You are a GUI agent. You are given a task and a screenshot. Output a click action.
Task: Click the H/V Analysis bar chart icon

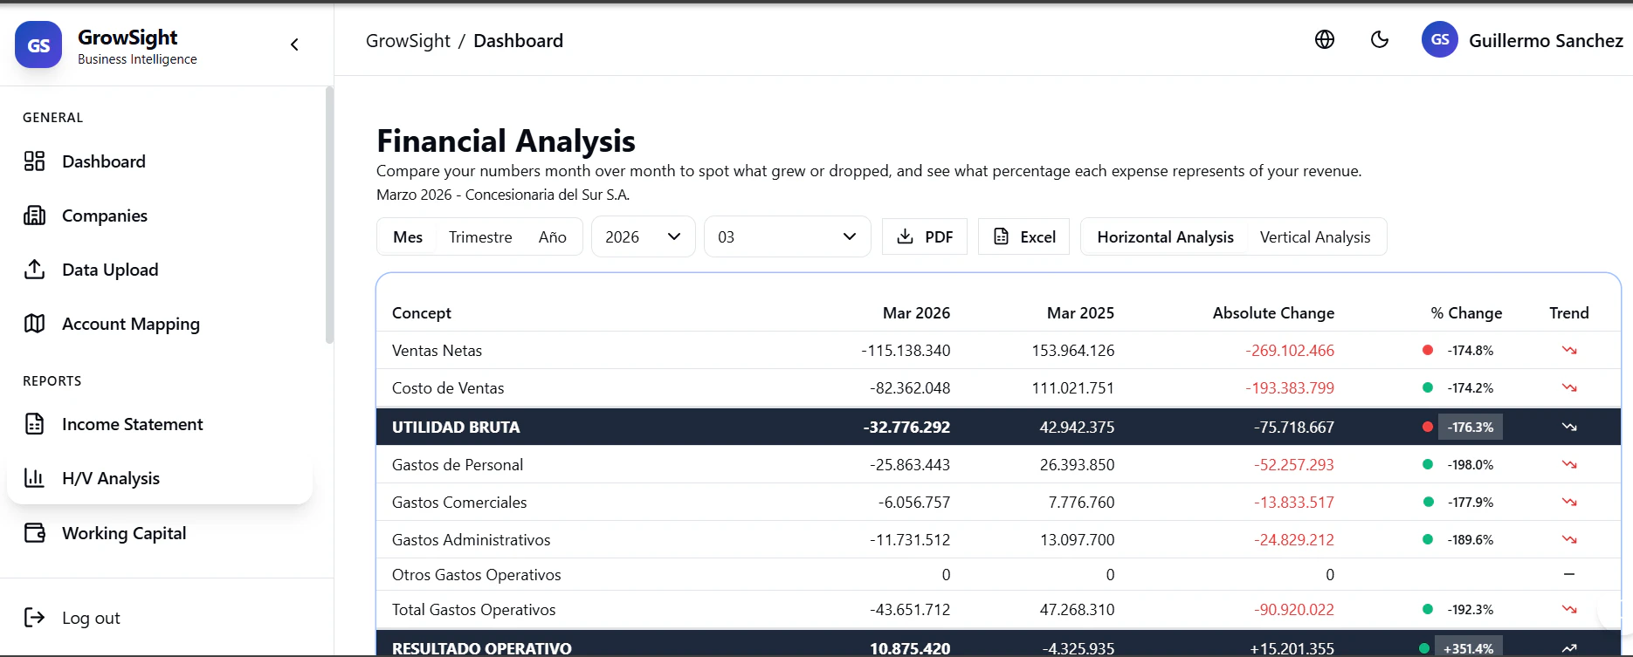[34, 478]
